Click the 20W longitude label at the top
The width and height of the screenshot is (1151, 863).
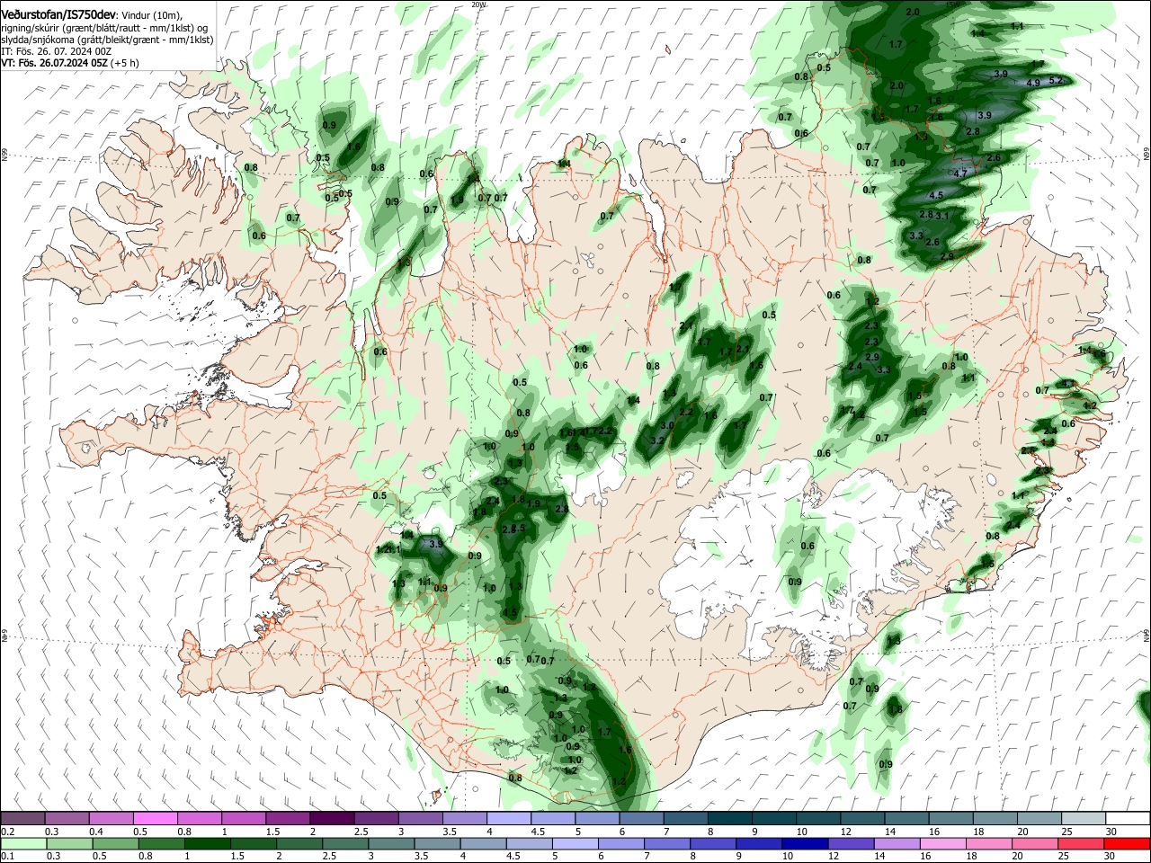click(477, 4)
